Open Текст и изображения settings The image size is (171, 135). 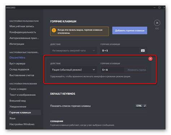coord(22,95)
